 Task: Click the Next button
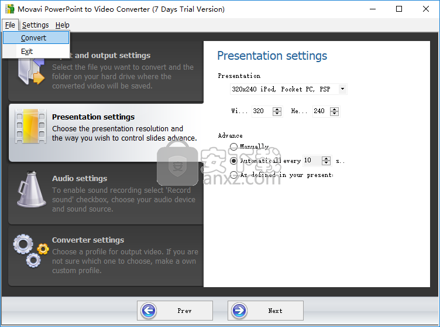[x=266, y=311]
